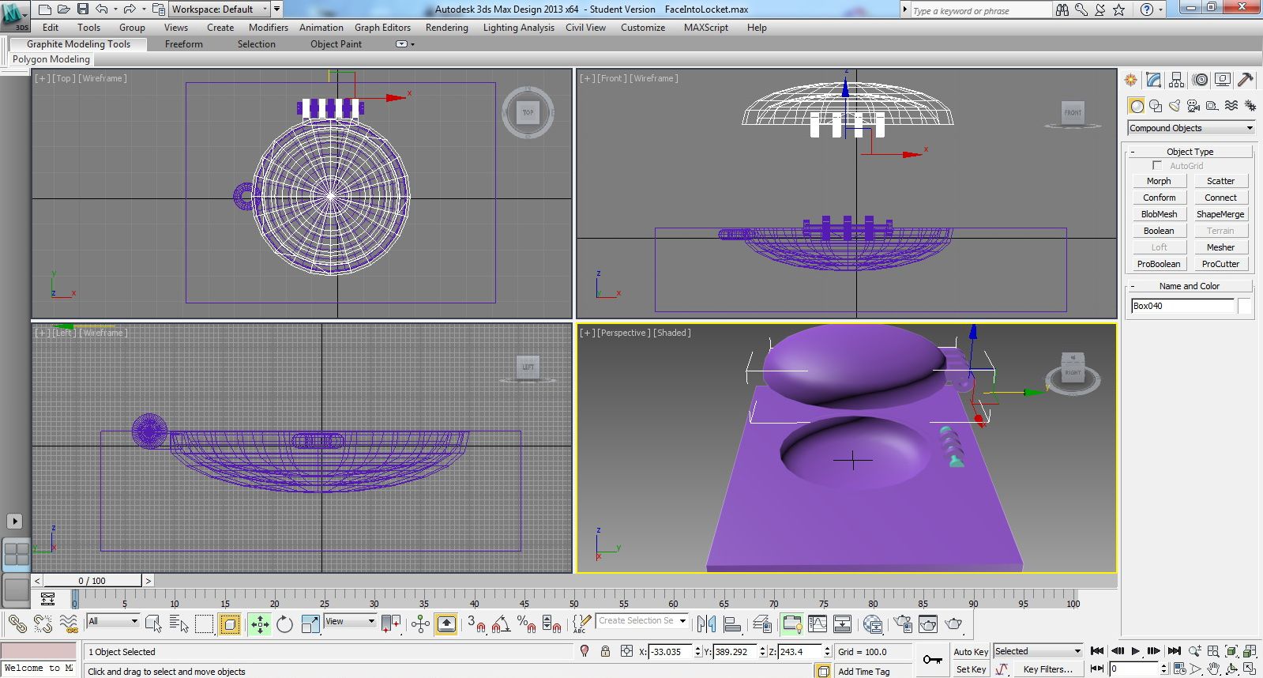Toggle the selection lock padlock
Viewport: 1263px width, 678px height.
point(605,651)
